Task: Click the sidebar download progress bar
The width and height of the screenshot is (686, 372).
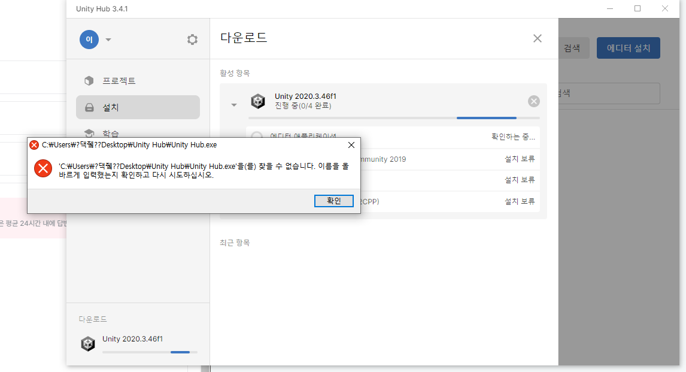Action: (x=150, y=352)
